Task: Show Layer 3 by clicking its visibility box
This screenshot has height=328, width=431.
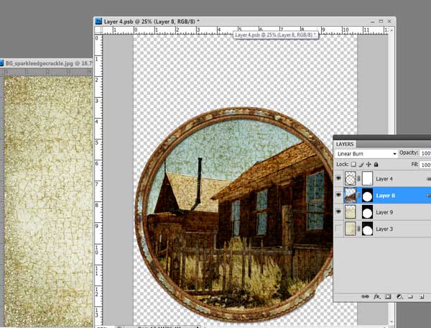Action: [339, 229]
